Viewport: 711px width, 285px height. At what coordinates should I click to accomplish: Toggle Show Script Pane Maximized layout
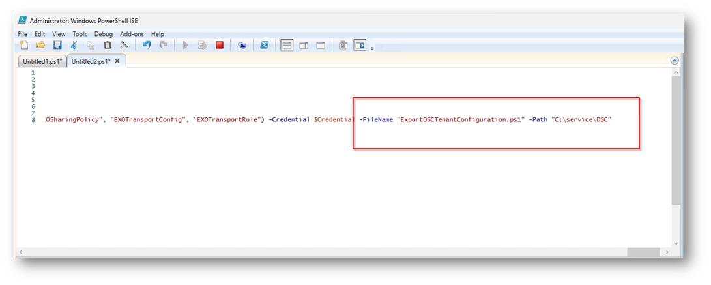(321, 45)
